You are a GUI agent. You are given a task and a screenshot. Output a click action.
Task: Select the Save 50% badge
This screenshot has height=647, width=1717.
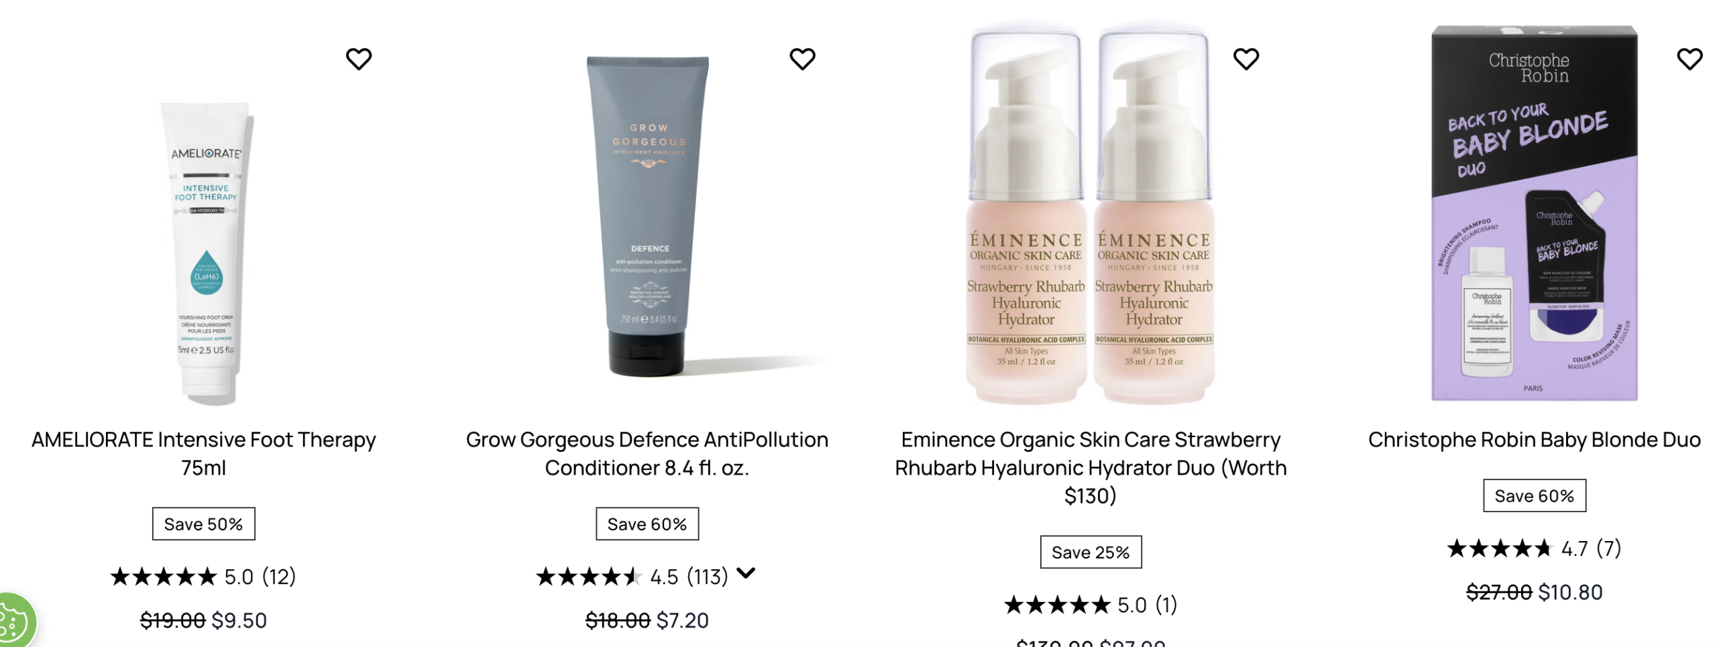[203, 524]
